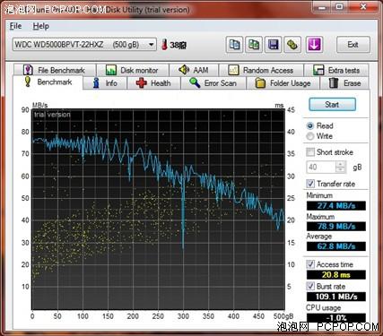The width and height of the screenshot is (383, 336).
Task: Click the Exit button
Action: (x=353, y=45)
